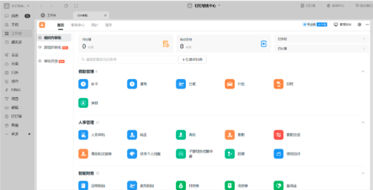The height and width of the screenshot is (190, 373).
Task: Click the 创建审批单 button
Action: (x=192, y=59)
